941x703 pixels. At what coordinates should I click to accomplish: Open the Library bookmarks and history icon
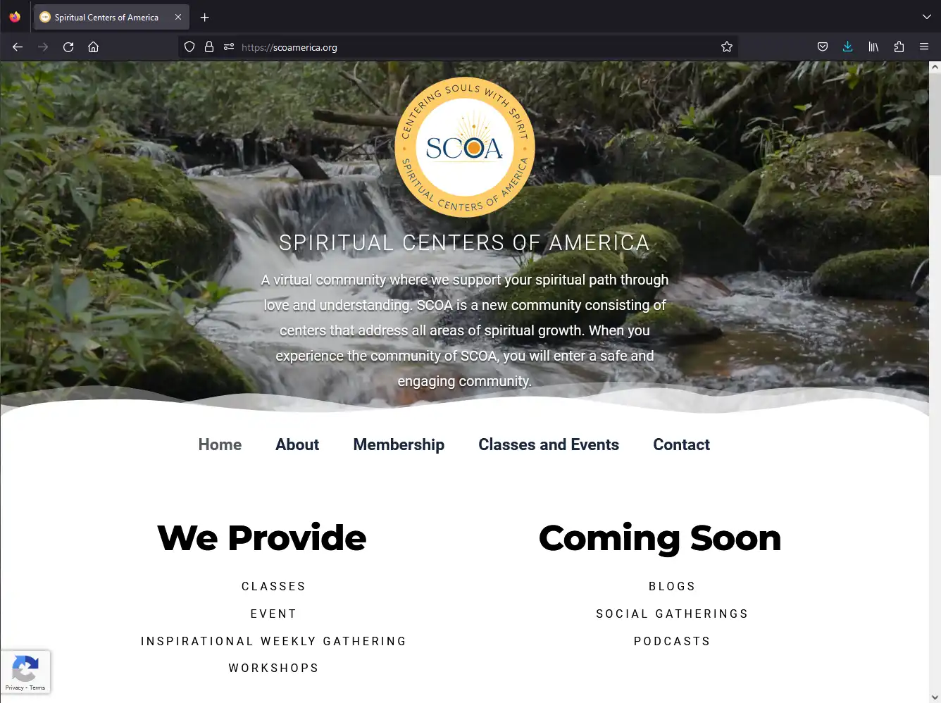(873, 47)
